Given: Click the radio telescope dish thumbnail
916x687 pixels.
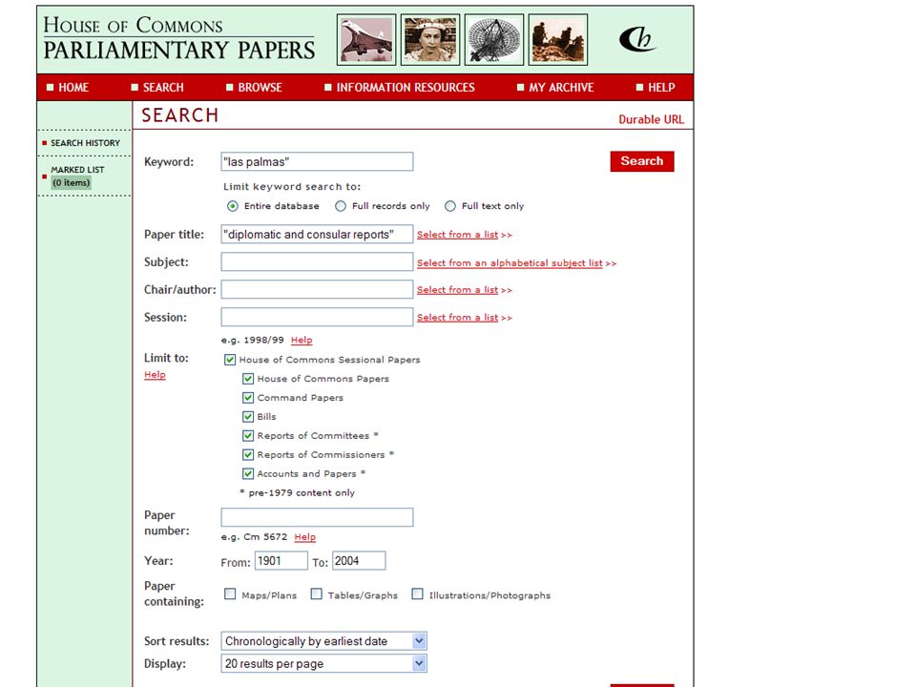Looking at the screenshot, I should (x=494, y=40).
